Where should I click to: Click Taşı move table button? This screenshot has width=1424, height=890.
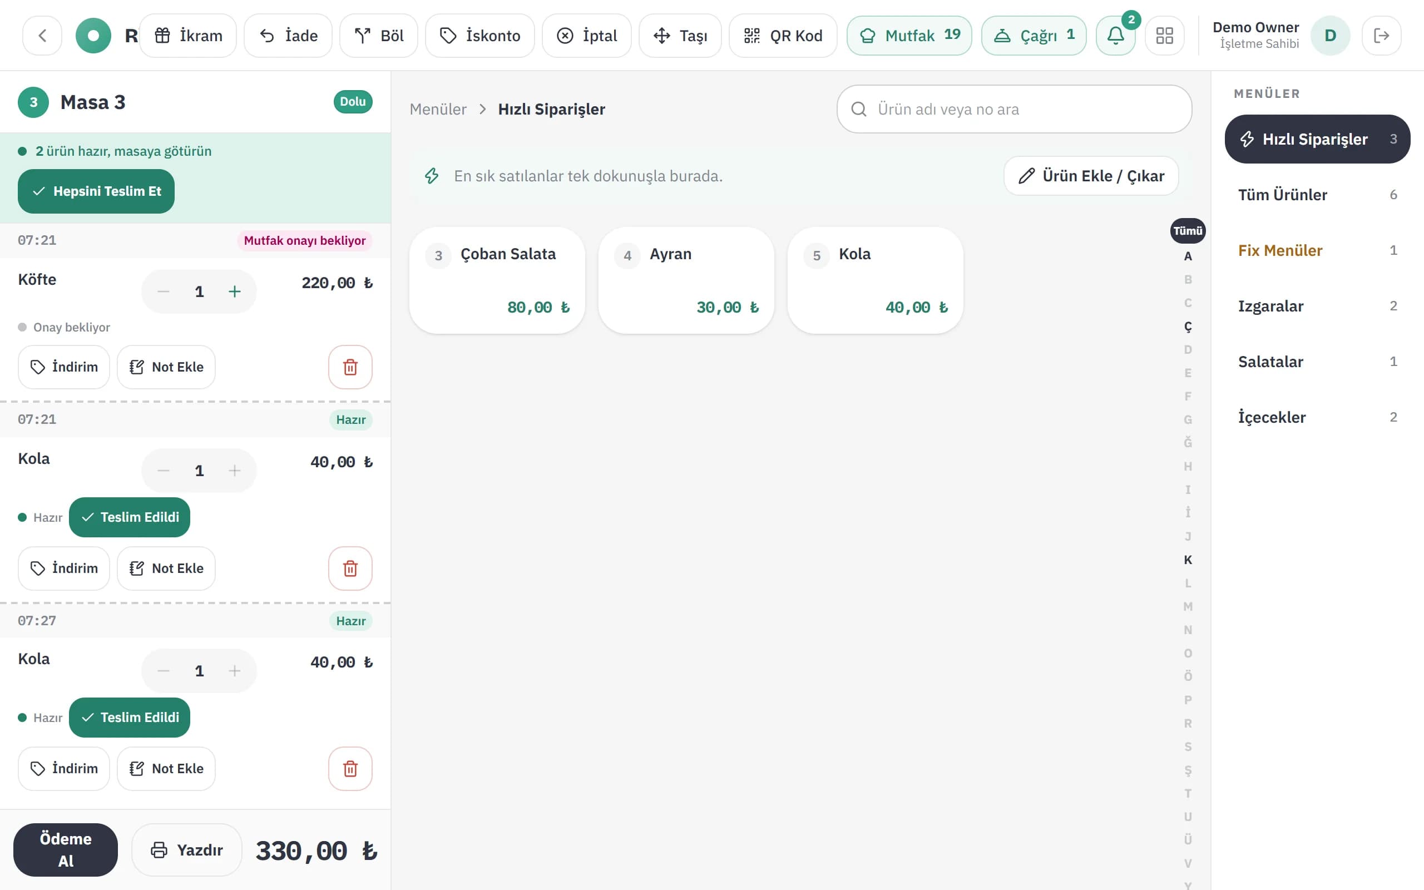pos(680,35)
